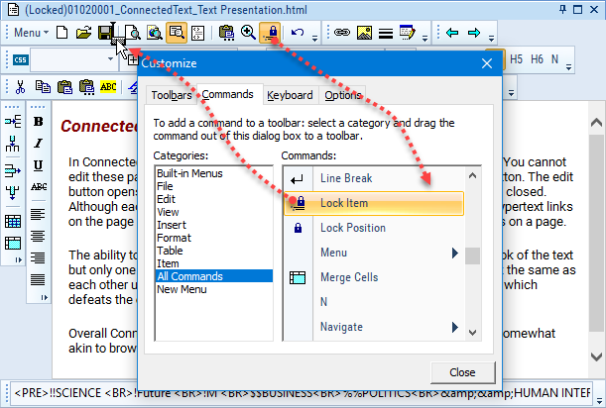Click the Close button in Customize dialog

(462, 372)
